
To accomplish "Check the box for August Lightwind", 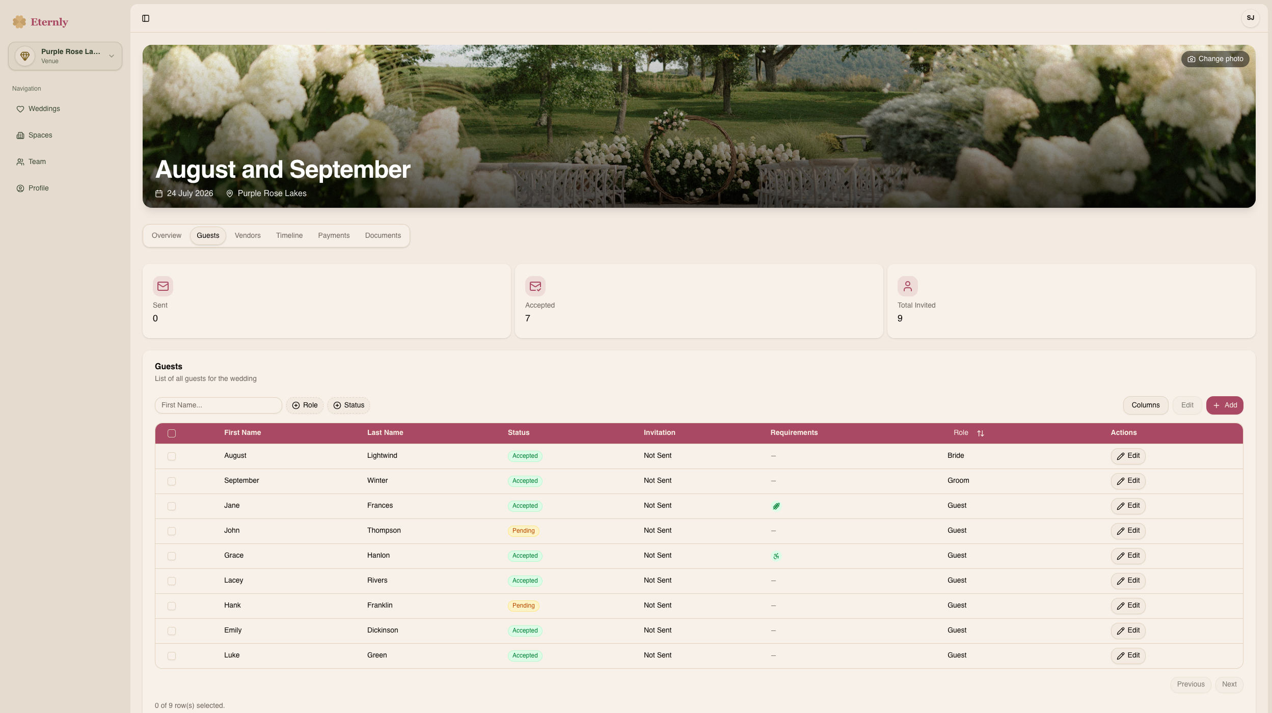I will pyautogui.click(x=172, y=456).
